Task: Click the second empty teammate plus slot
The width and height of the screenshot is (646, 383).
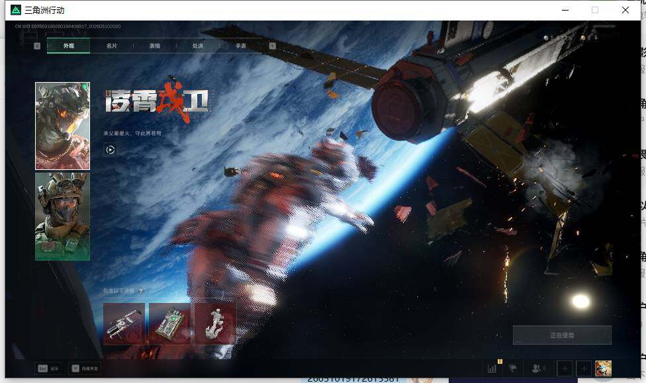Action: pyautogui.click(x=584, y=368)
